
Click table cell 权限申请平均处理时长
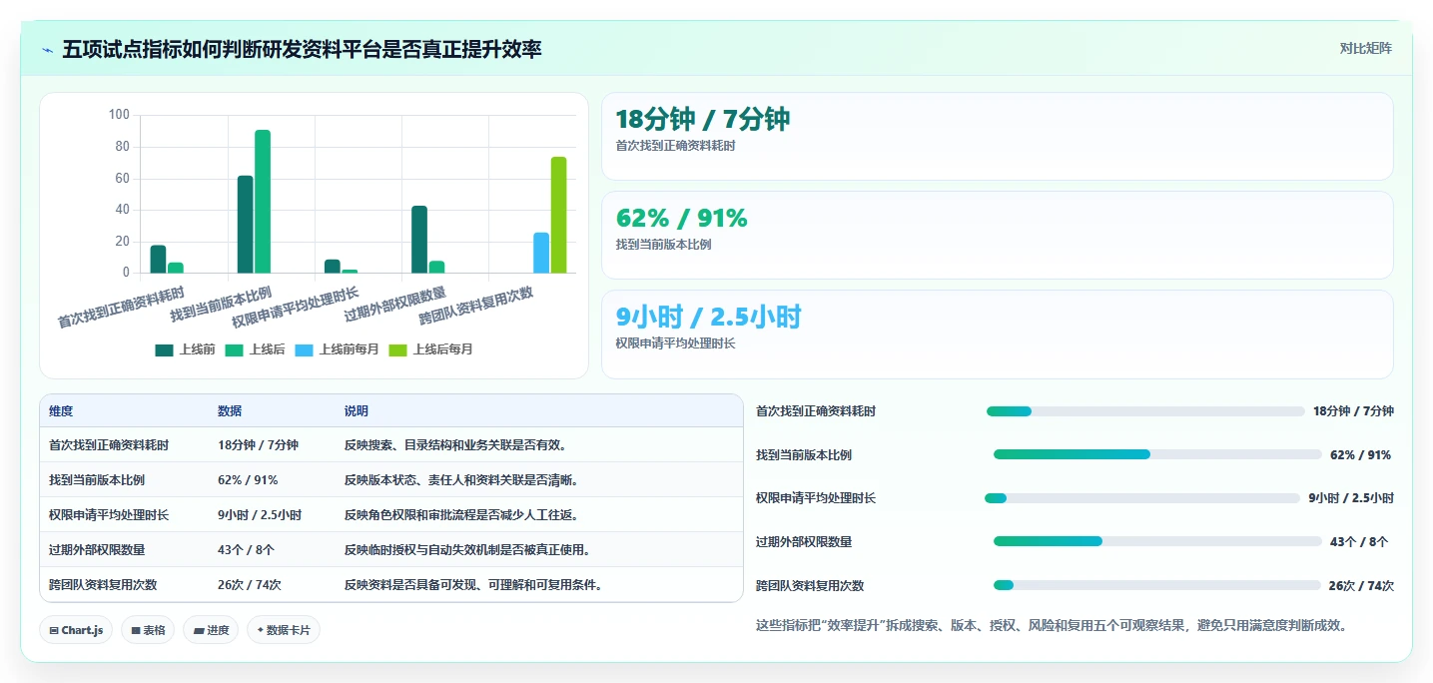click(109, 515)
